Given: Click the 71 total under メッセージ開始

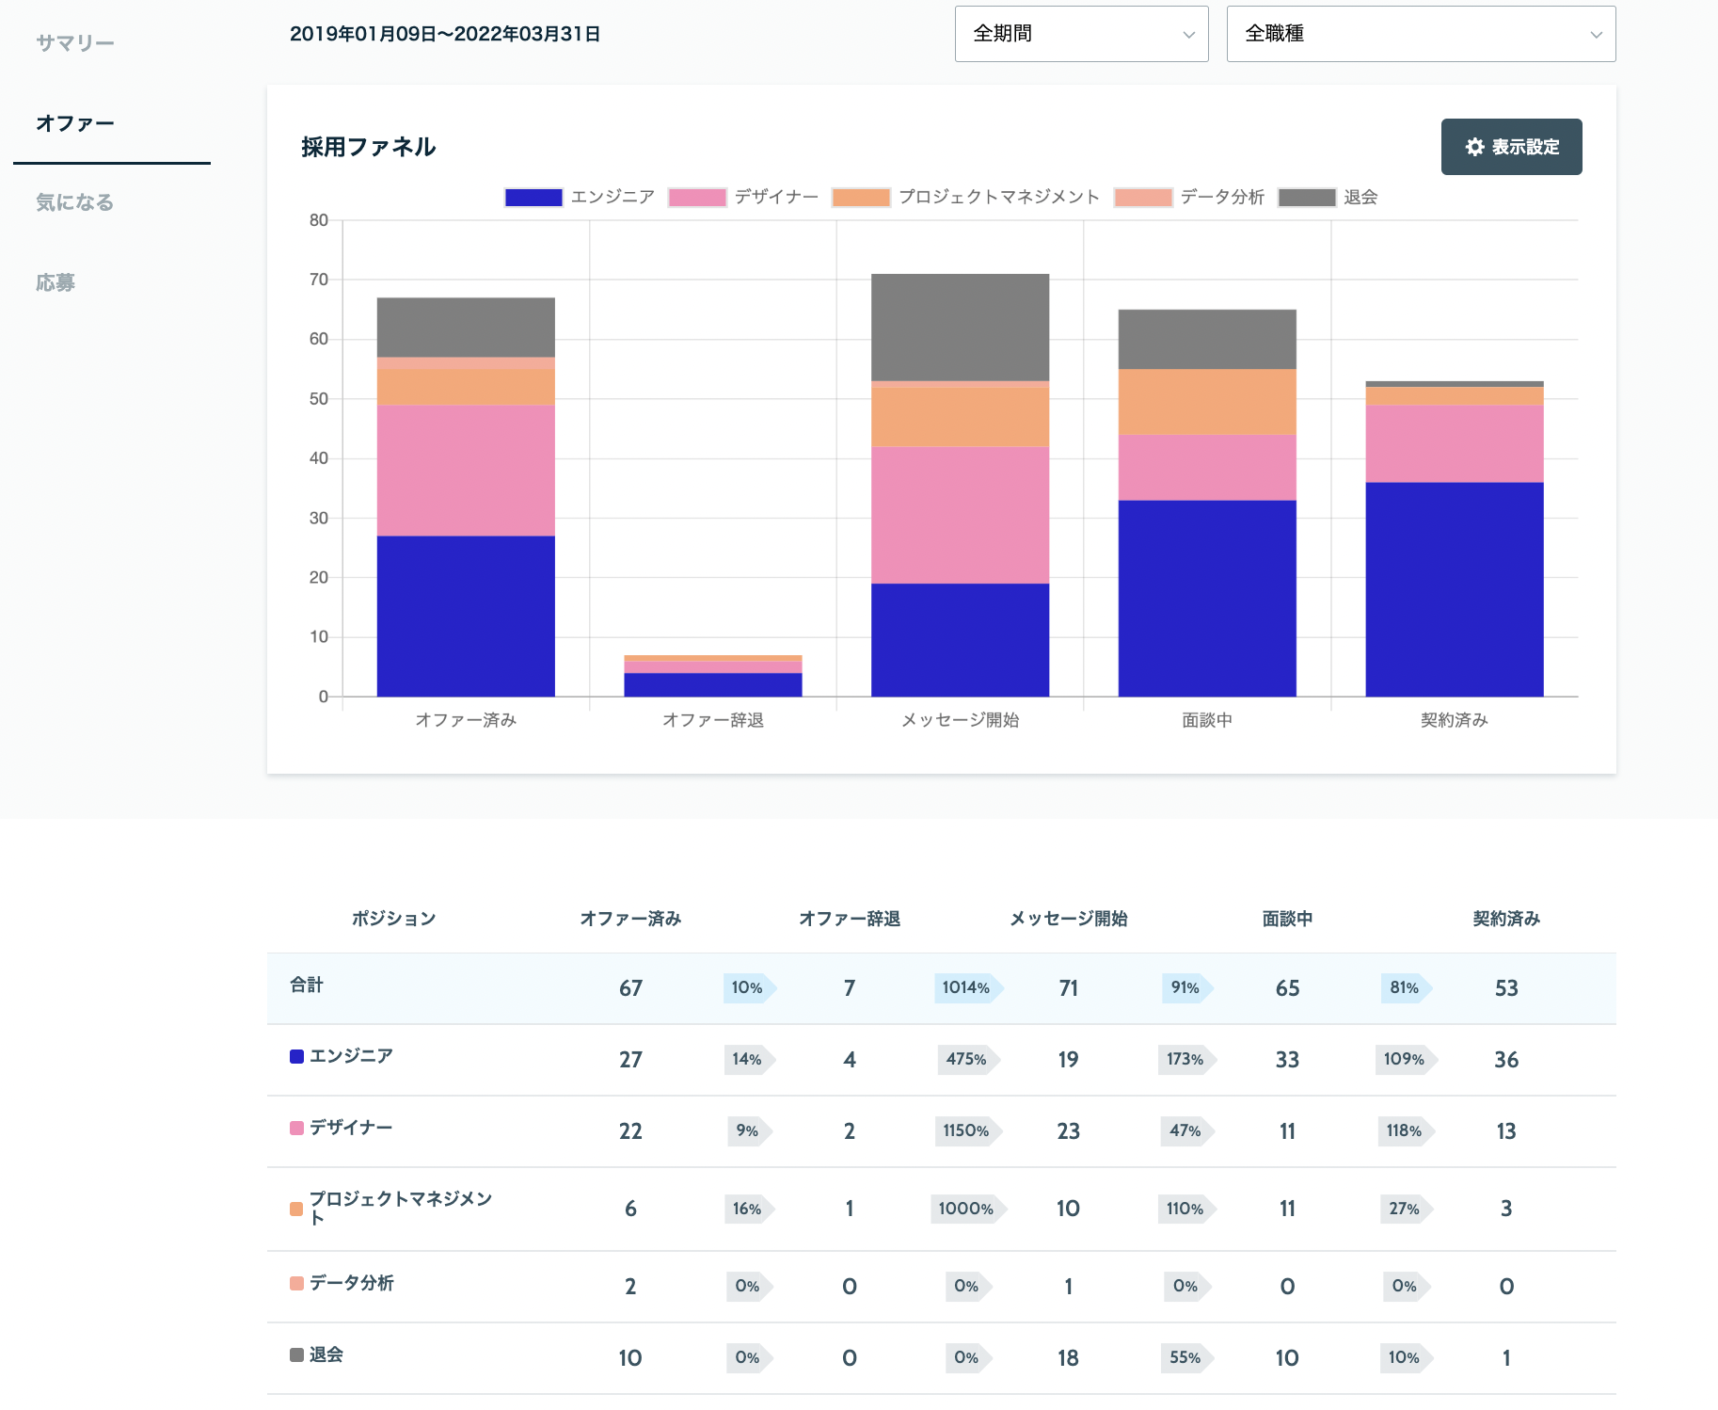Looking at the screenshot, I should [x=1068, y=988].
